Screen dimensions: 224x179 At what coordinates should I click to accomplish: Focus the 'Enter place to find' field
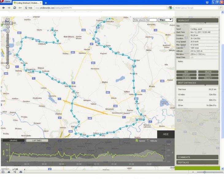145,20
